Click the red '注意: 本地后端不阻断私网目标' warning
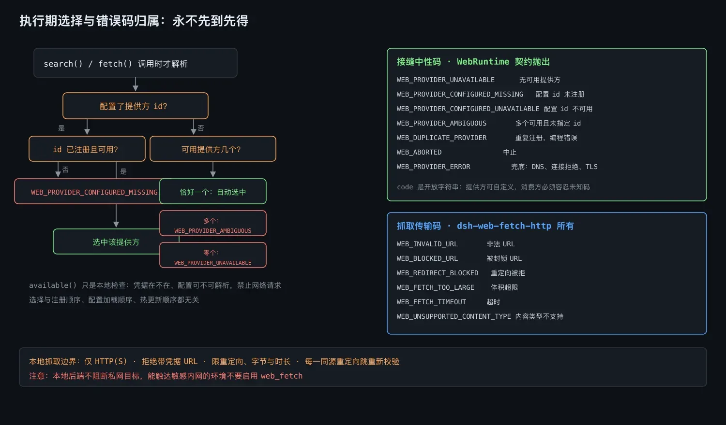This screenshot has height=425, width=726. (166, 376)
